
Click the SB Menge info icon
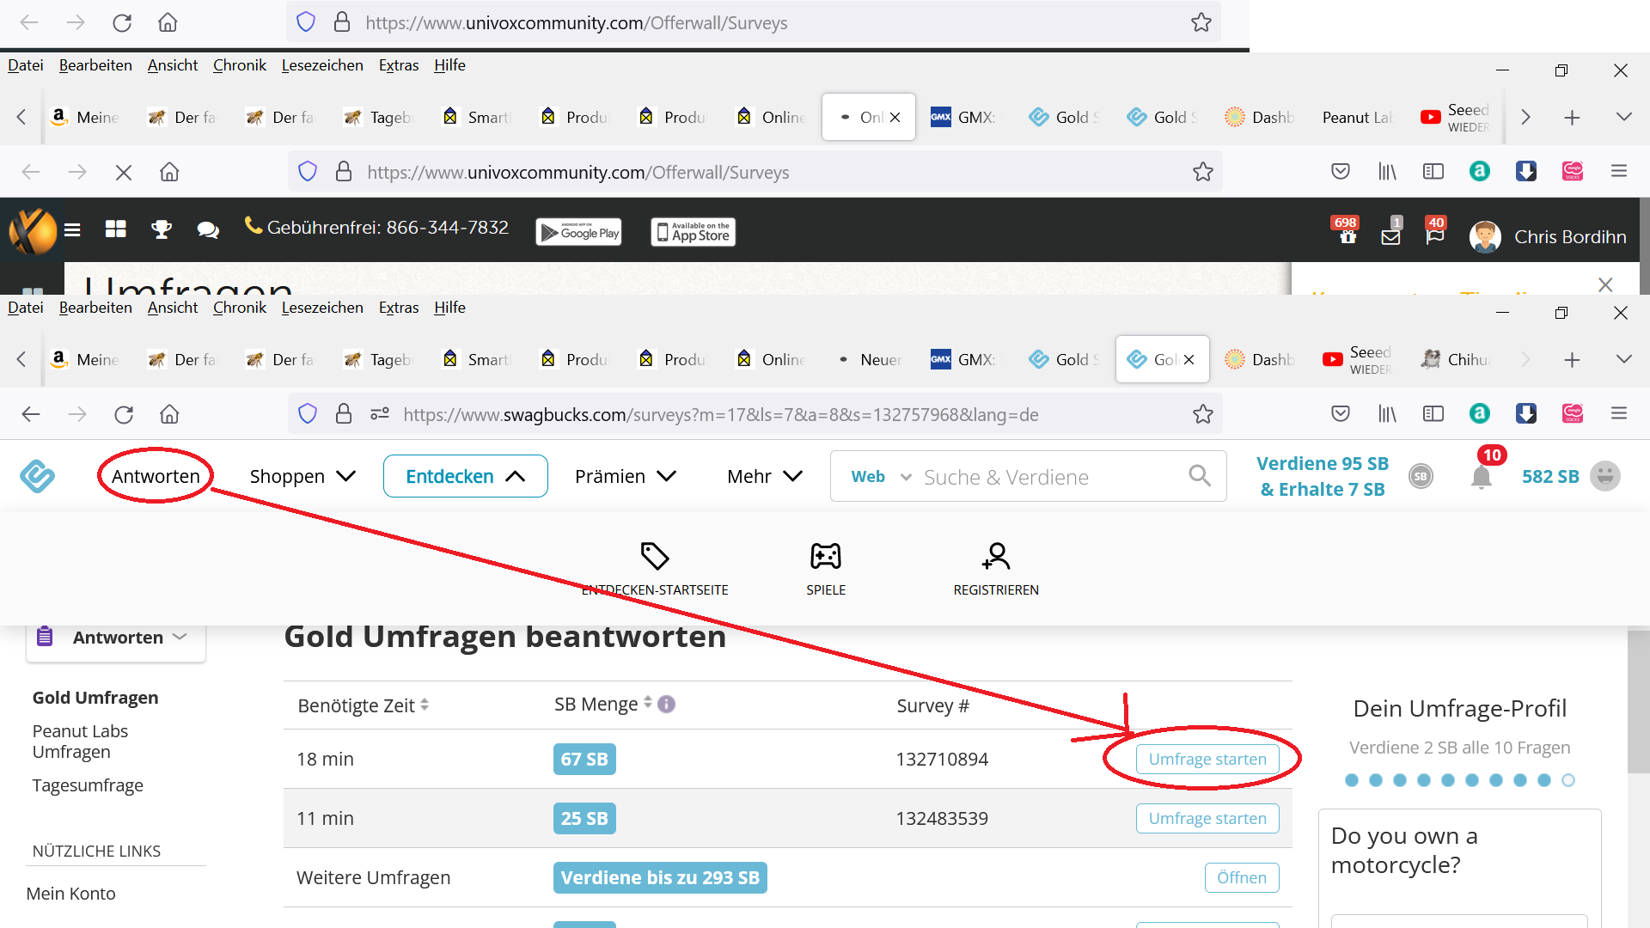pyautogui.click(x=666, y=704)
